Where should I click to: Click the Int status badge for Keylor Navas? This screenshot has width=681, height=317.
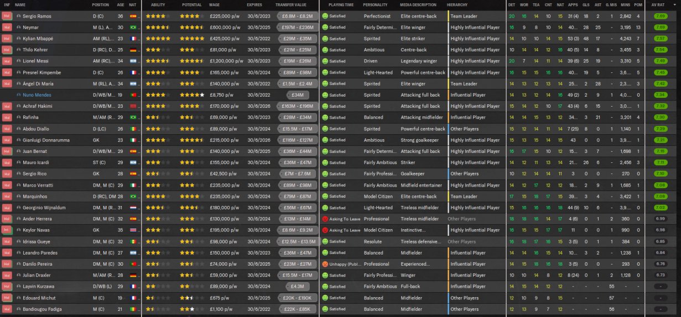7,230
